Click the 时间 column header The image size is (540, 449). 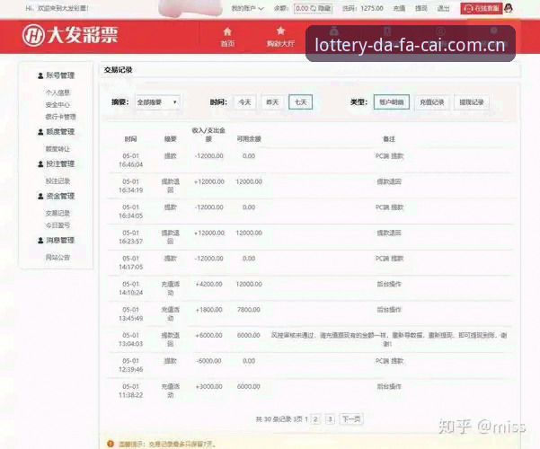click(130, 139)
